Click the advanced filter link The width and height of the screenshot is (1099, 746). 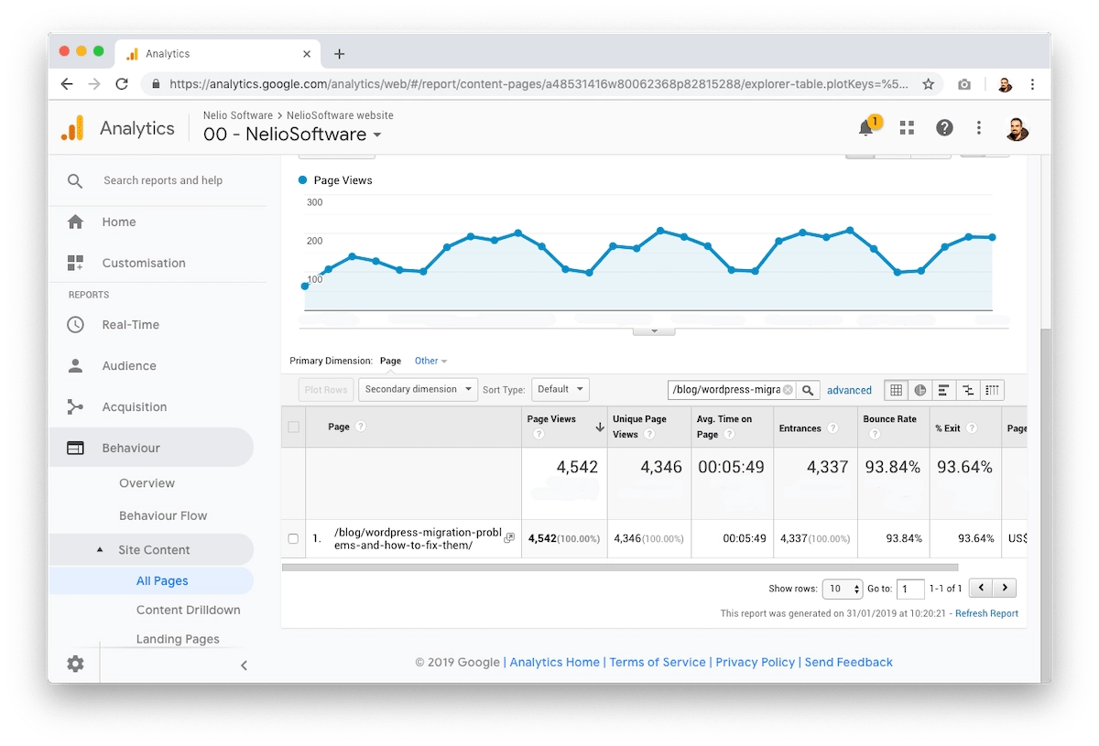849,390
